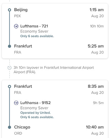Open the Lufthansa - 721 flight label
This screenshot has width=110, height=138.
(x=34, y=26)
